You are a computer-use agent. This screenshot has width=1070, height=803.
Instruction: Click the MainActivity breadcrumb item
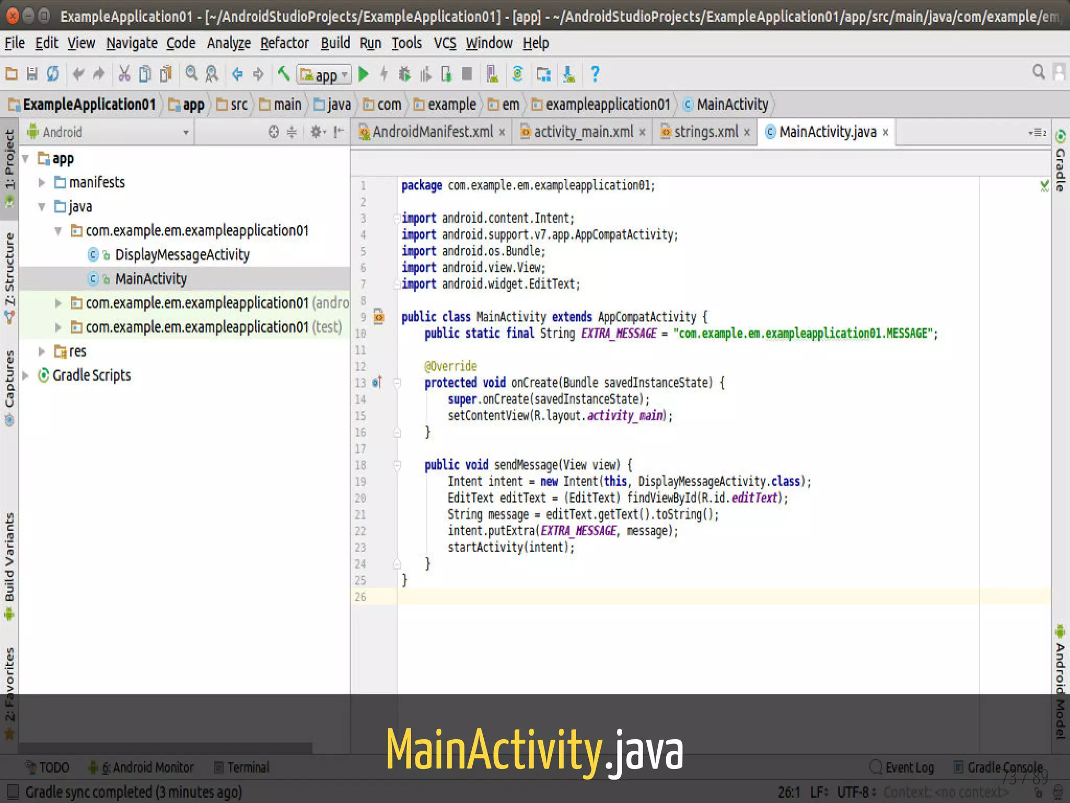point(726,105)
